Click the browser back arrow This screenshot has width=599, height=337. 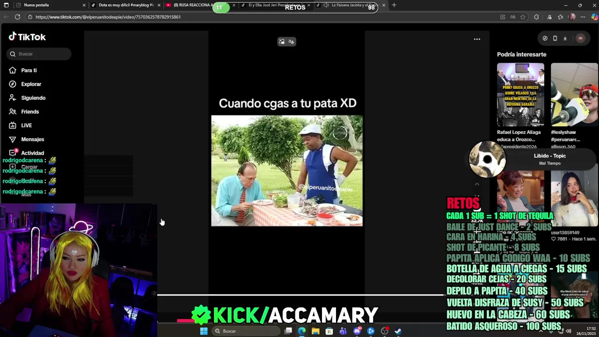[x=6, y=17]
